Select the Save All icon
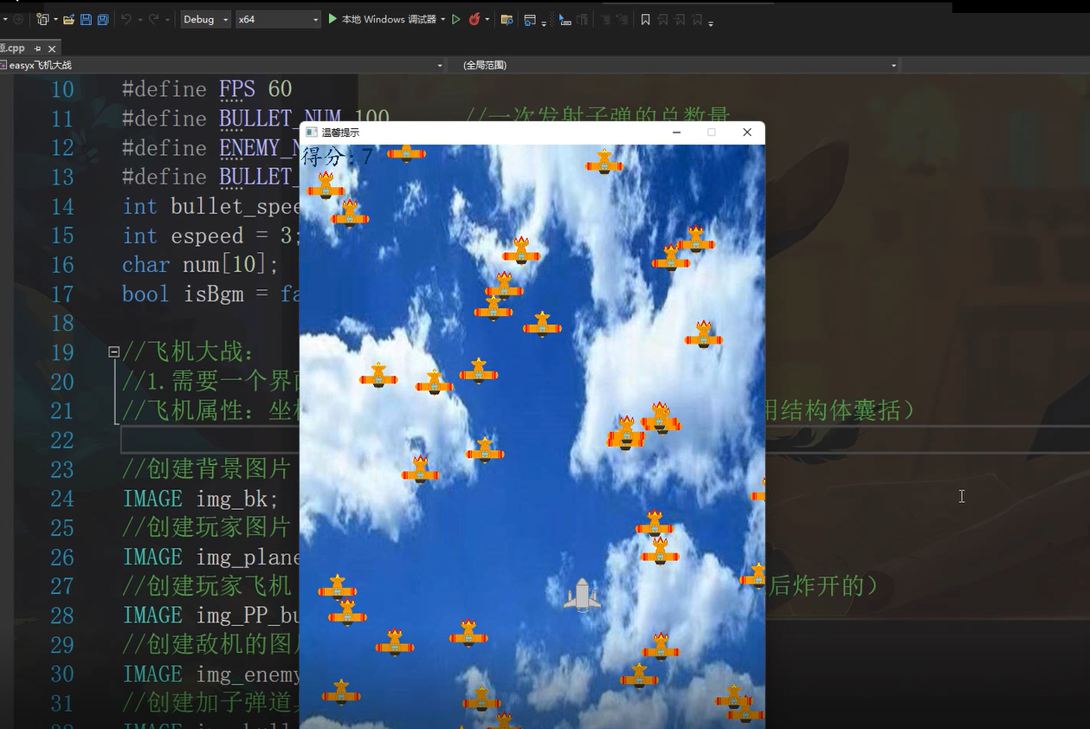 coord(102,19)
